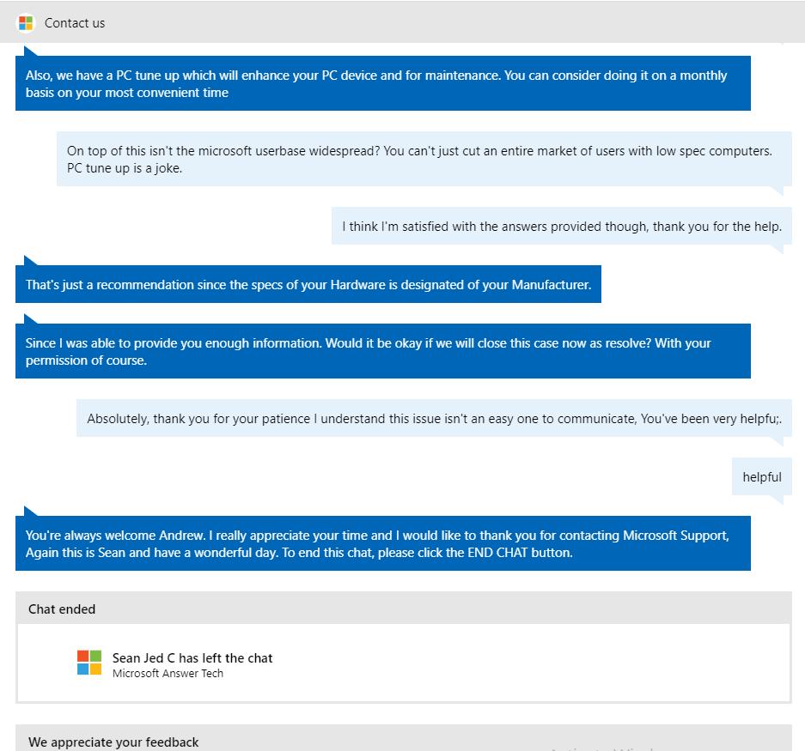Image resolution: width=805 pixels, height=751 pixels.
Task: Click the Microsoft logo in the header
Action: click(x=26, y=23)
